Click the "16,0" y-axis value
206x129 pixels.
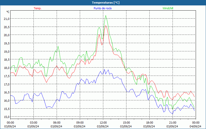(x=7, y=100)
